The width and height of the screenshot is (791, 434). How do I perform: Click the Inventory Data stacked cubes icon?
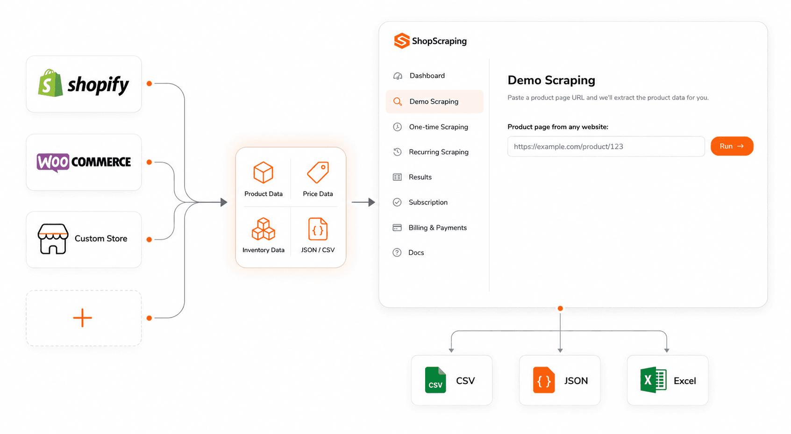click(x=264, y=229)
